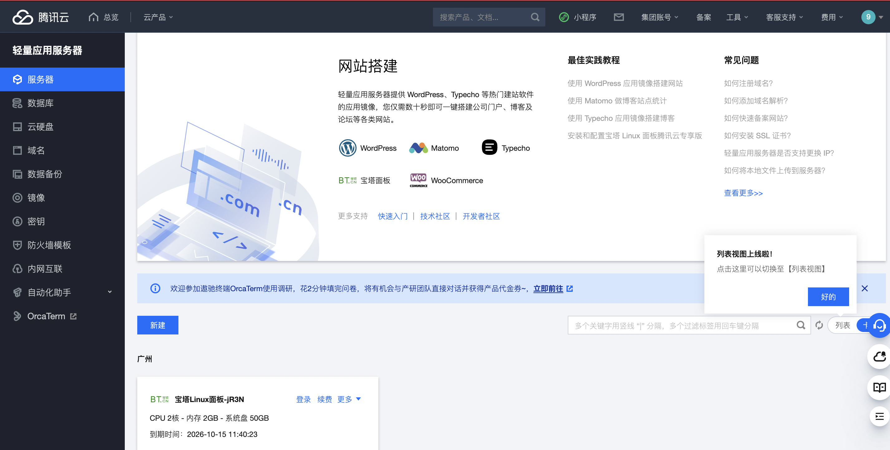The height and width of the screenshot is (450, 890).
Task: Open 技术社区 link
Action: 435,216
